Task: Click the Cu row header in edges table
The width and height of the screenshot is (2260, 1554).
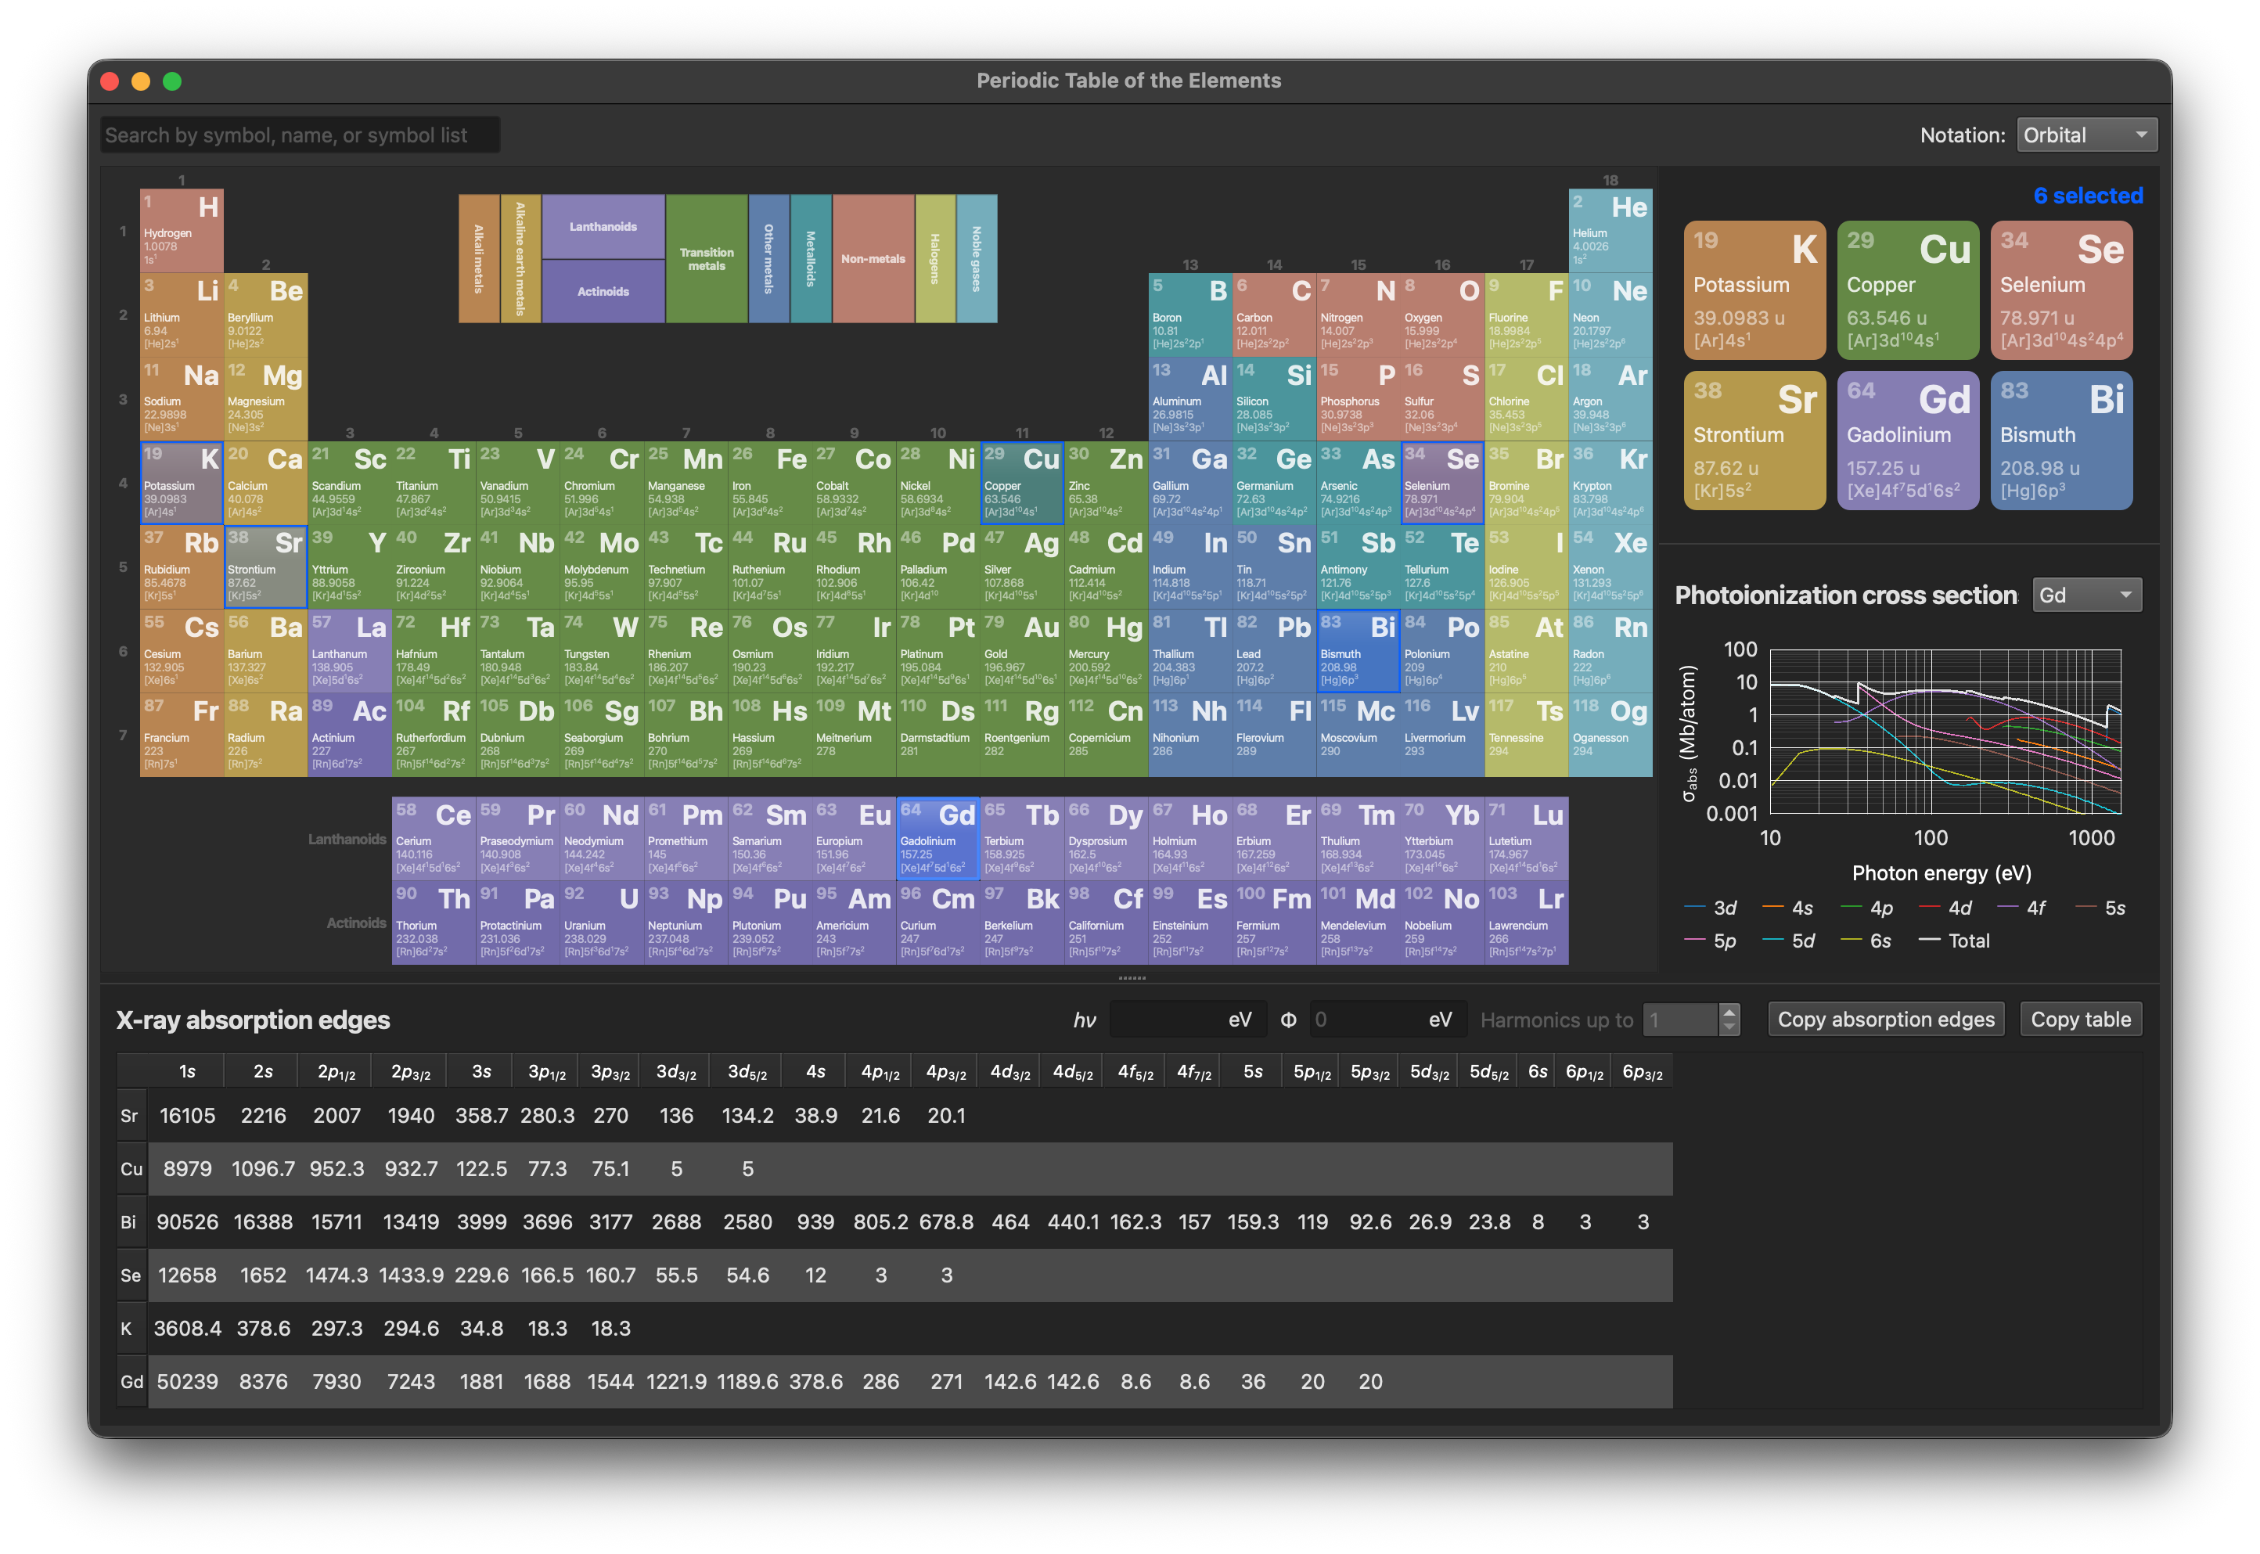Action: 131,1168
